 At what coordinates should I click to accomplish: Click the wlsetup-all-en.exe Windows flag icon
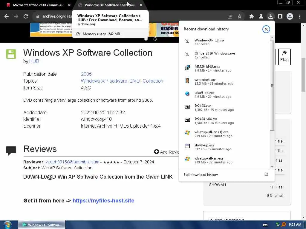coord(187,159)
